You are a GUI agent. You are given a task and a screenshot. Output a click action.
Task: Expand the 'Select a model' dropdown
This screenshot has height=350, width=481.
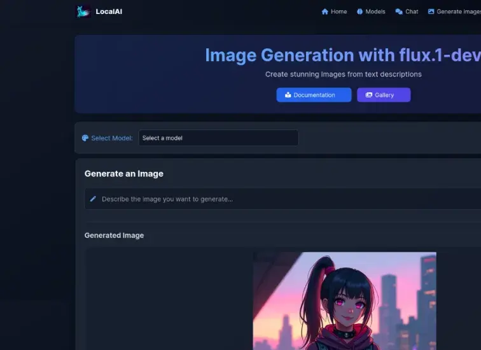point(218,138)
